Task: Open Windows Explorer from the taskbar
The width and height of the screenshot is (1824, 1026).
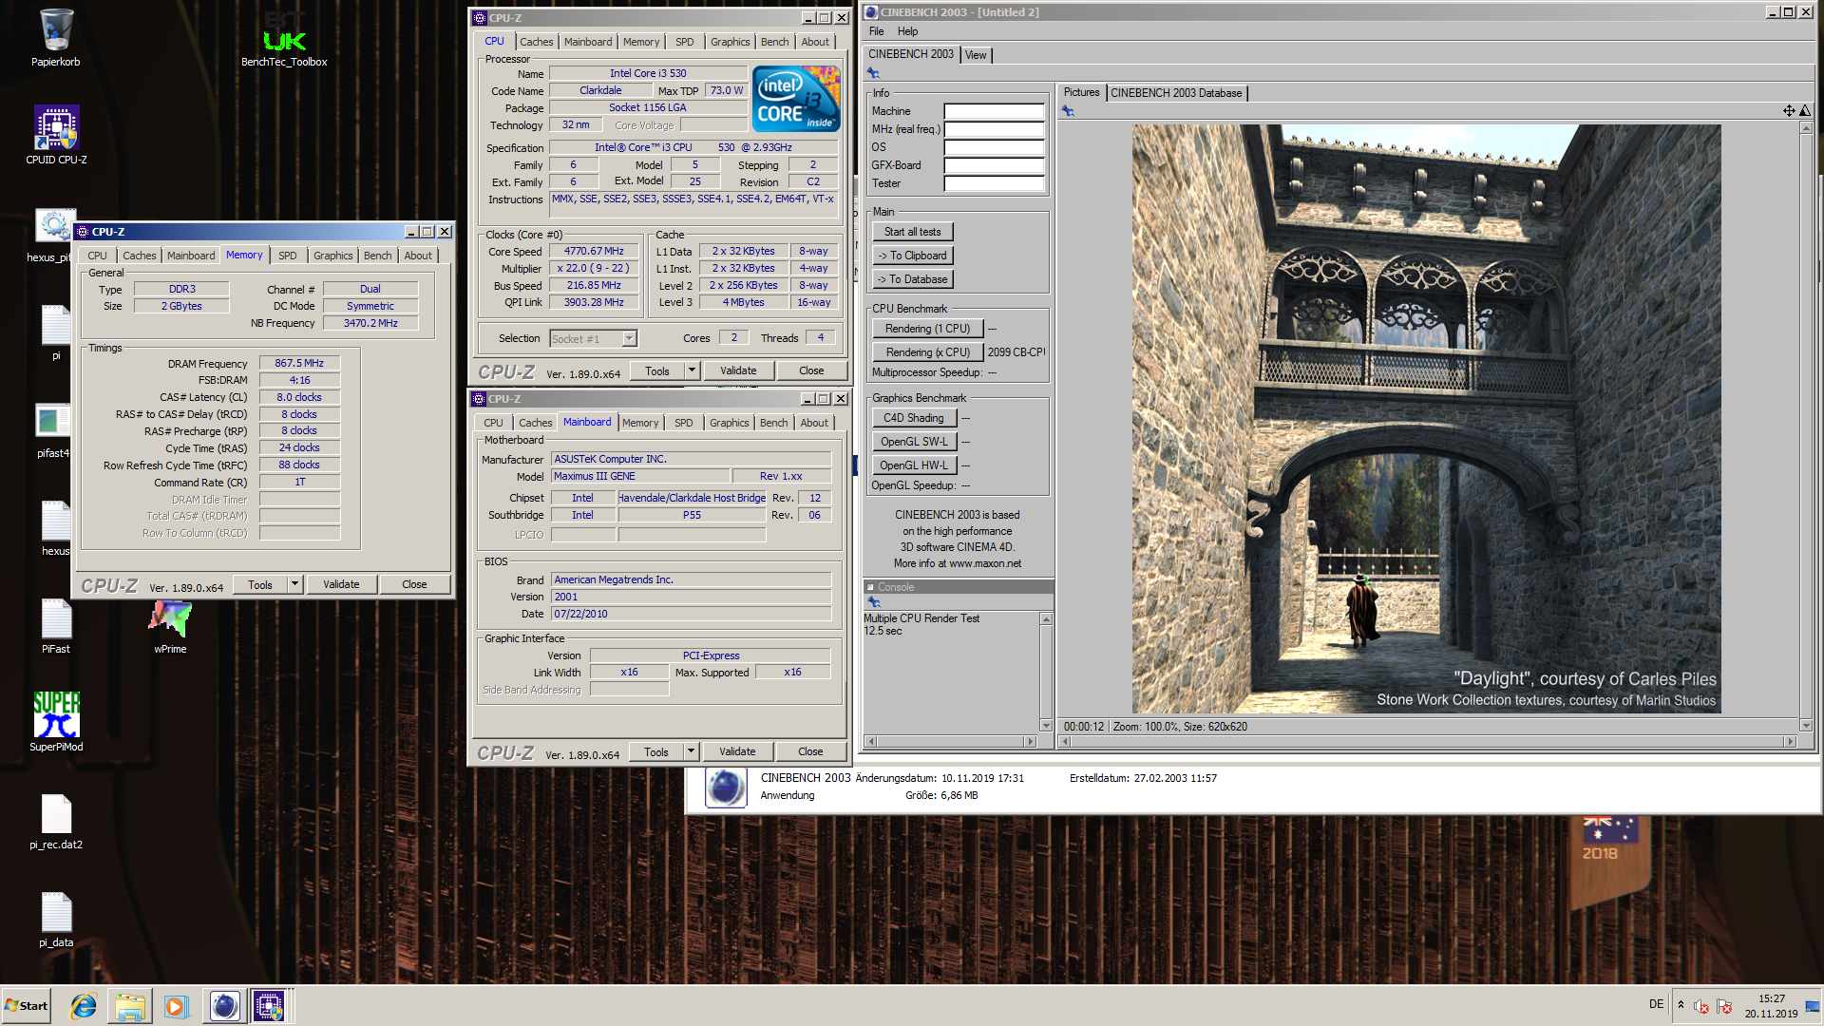Action: click(130, 1006)
